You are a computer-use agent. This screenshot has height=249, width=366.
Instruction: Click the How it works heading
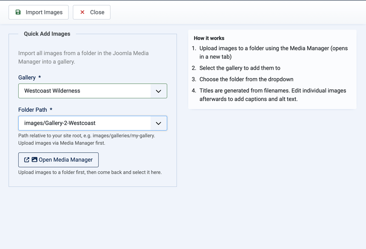[209, 38]
